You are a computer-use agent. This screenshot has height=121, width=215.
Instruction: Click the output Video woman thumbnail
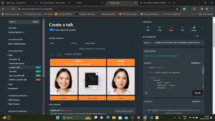pyautogui.click(x=121, y=81)
